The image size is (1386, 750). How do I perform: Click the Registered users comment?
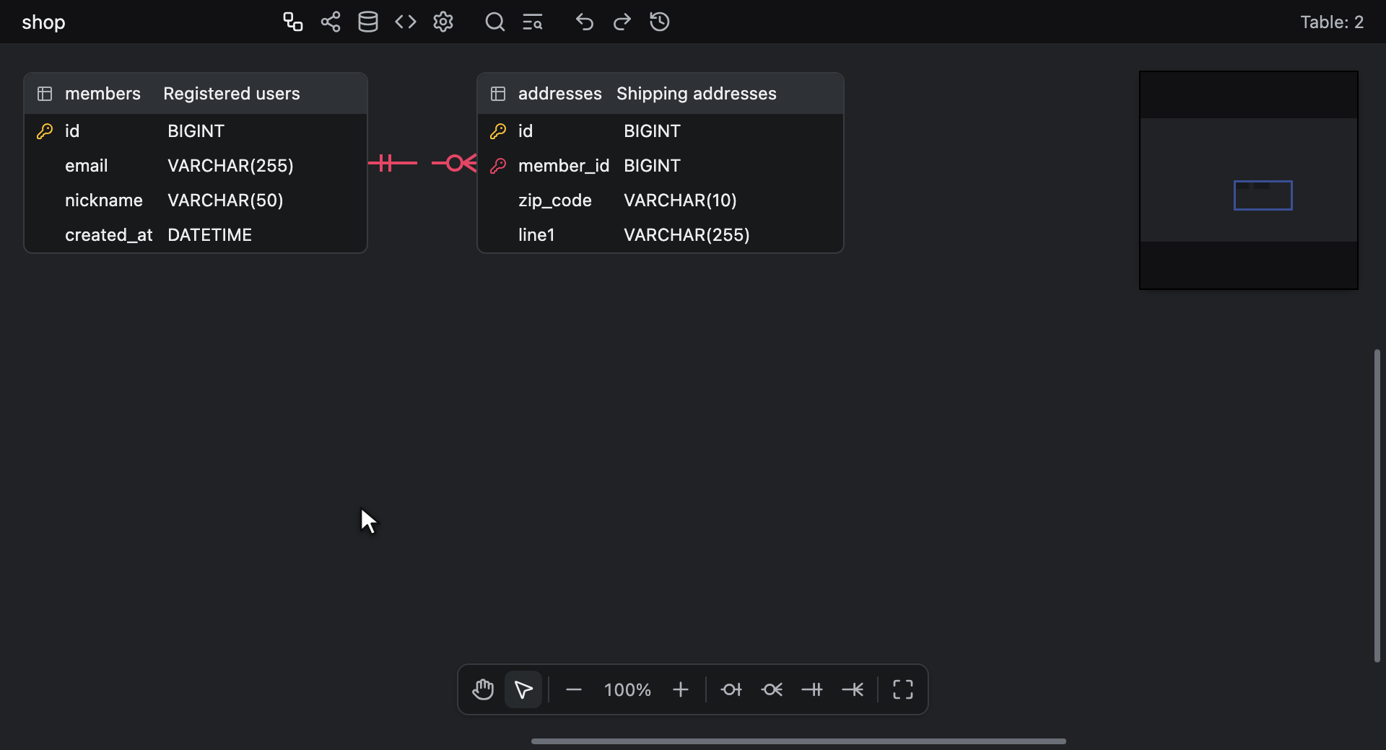232,94
